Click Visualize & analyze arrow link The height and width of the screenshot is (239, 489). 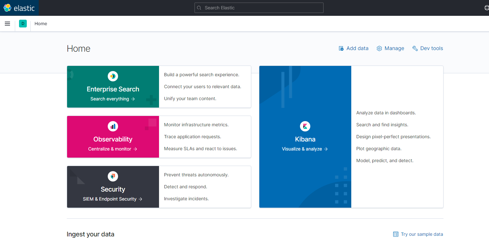point(305,149)
